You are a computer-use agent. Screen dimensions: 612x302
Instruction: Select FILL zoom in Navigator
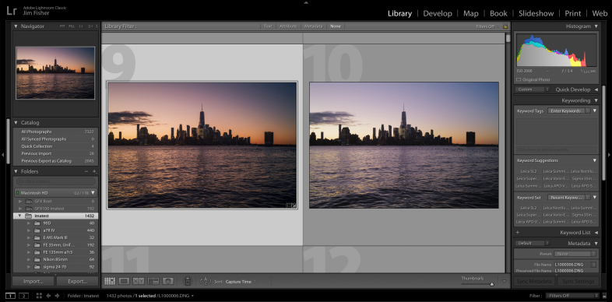tap(72, 26)
